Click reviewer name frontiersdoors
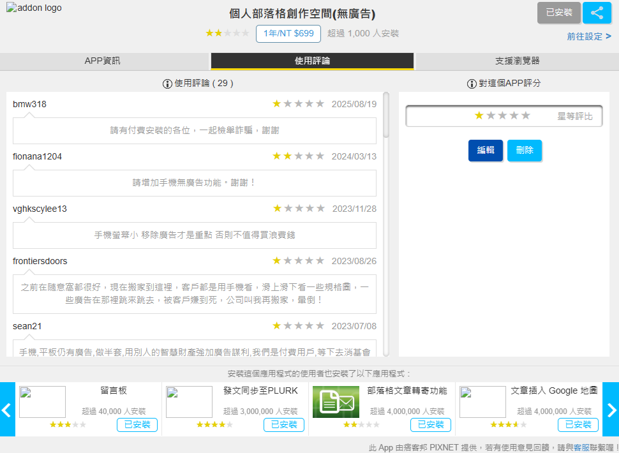 point(40,261)
